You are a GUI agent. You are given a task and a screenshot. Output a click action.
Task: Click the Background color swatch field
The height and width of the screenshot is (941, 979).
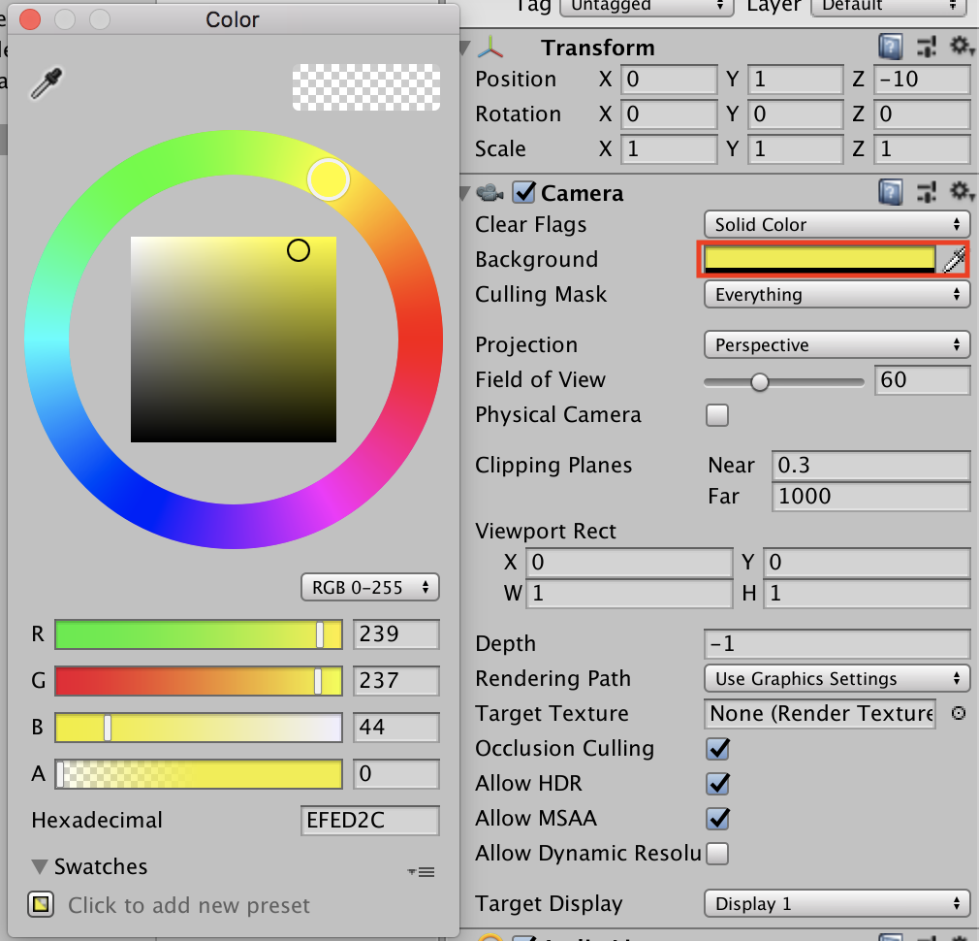(x=819, y=259)
